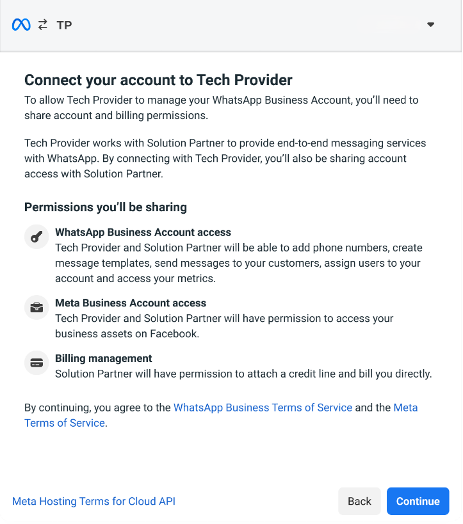This screenshot has height=524, width=463.
Task: Click the intro paragraph about sharing permissions
Action: (x=221, y=107)
